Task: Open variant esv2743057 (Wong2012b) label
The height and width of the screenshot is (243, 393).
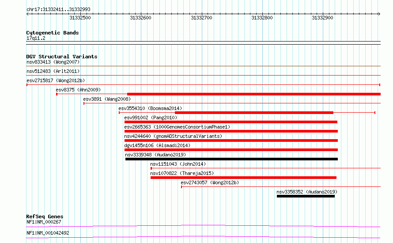Action: pos(210,182)
